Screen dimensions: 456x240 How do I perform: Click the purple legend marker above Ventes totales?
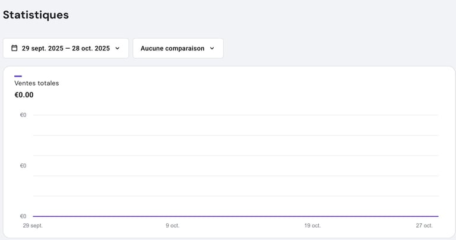18,76
